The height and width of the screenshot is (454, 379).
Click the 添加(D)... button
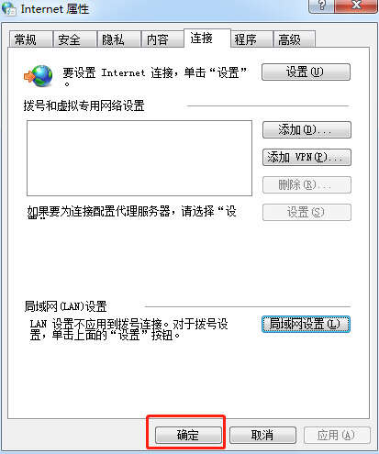(307, 130)
